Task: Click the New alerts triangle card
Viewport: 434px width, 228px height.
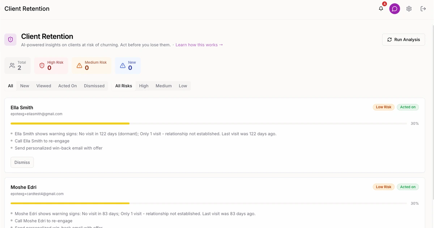Action: click(x=128, y=66)
